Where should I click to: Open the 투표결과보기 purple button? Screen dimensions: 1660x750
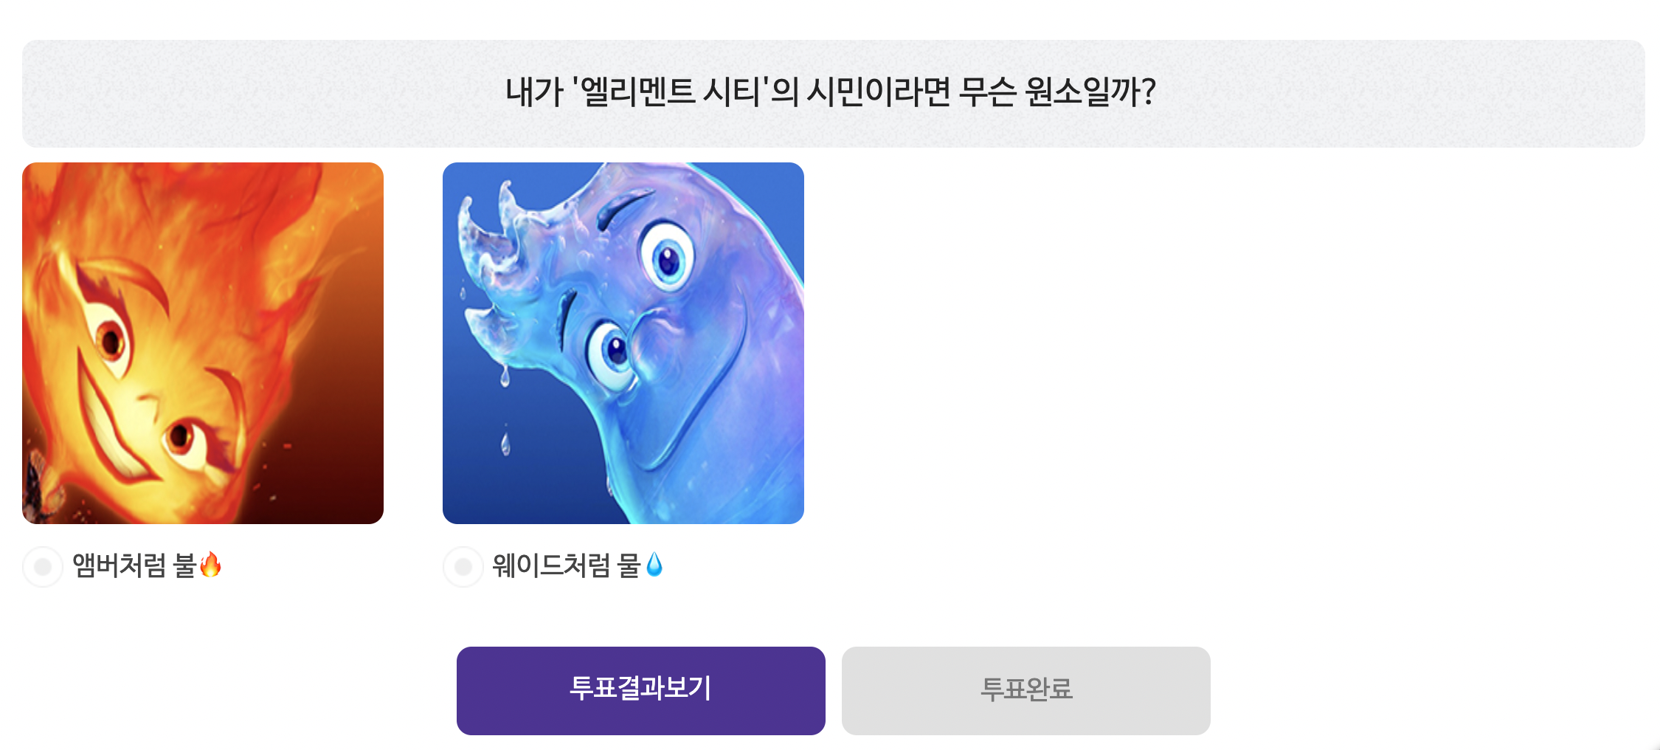pyautogui.click(x=640, y=690)
